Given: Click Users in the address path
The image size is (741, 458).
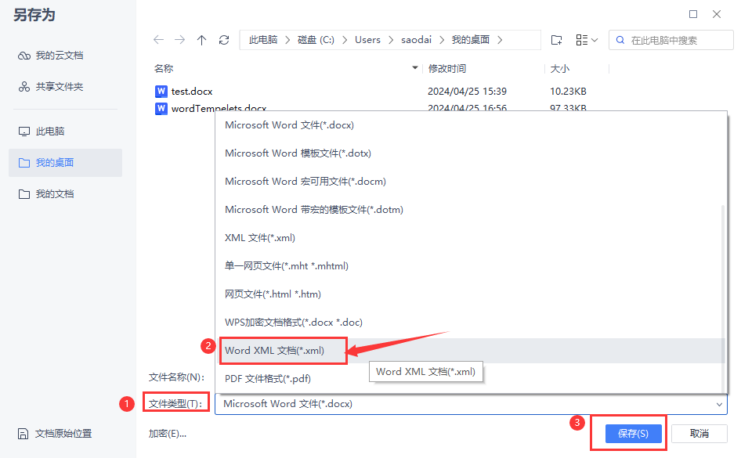Looking at the screenshot, I should [367, 40].
